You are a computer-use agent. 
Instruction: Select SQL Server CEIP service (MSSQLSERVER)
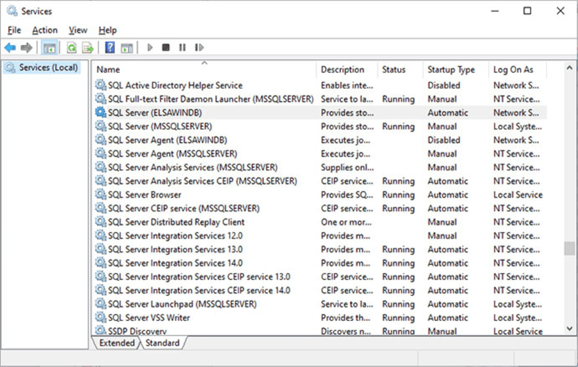[x=184, y=208]
